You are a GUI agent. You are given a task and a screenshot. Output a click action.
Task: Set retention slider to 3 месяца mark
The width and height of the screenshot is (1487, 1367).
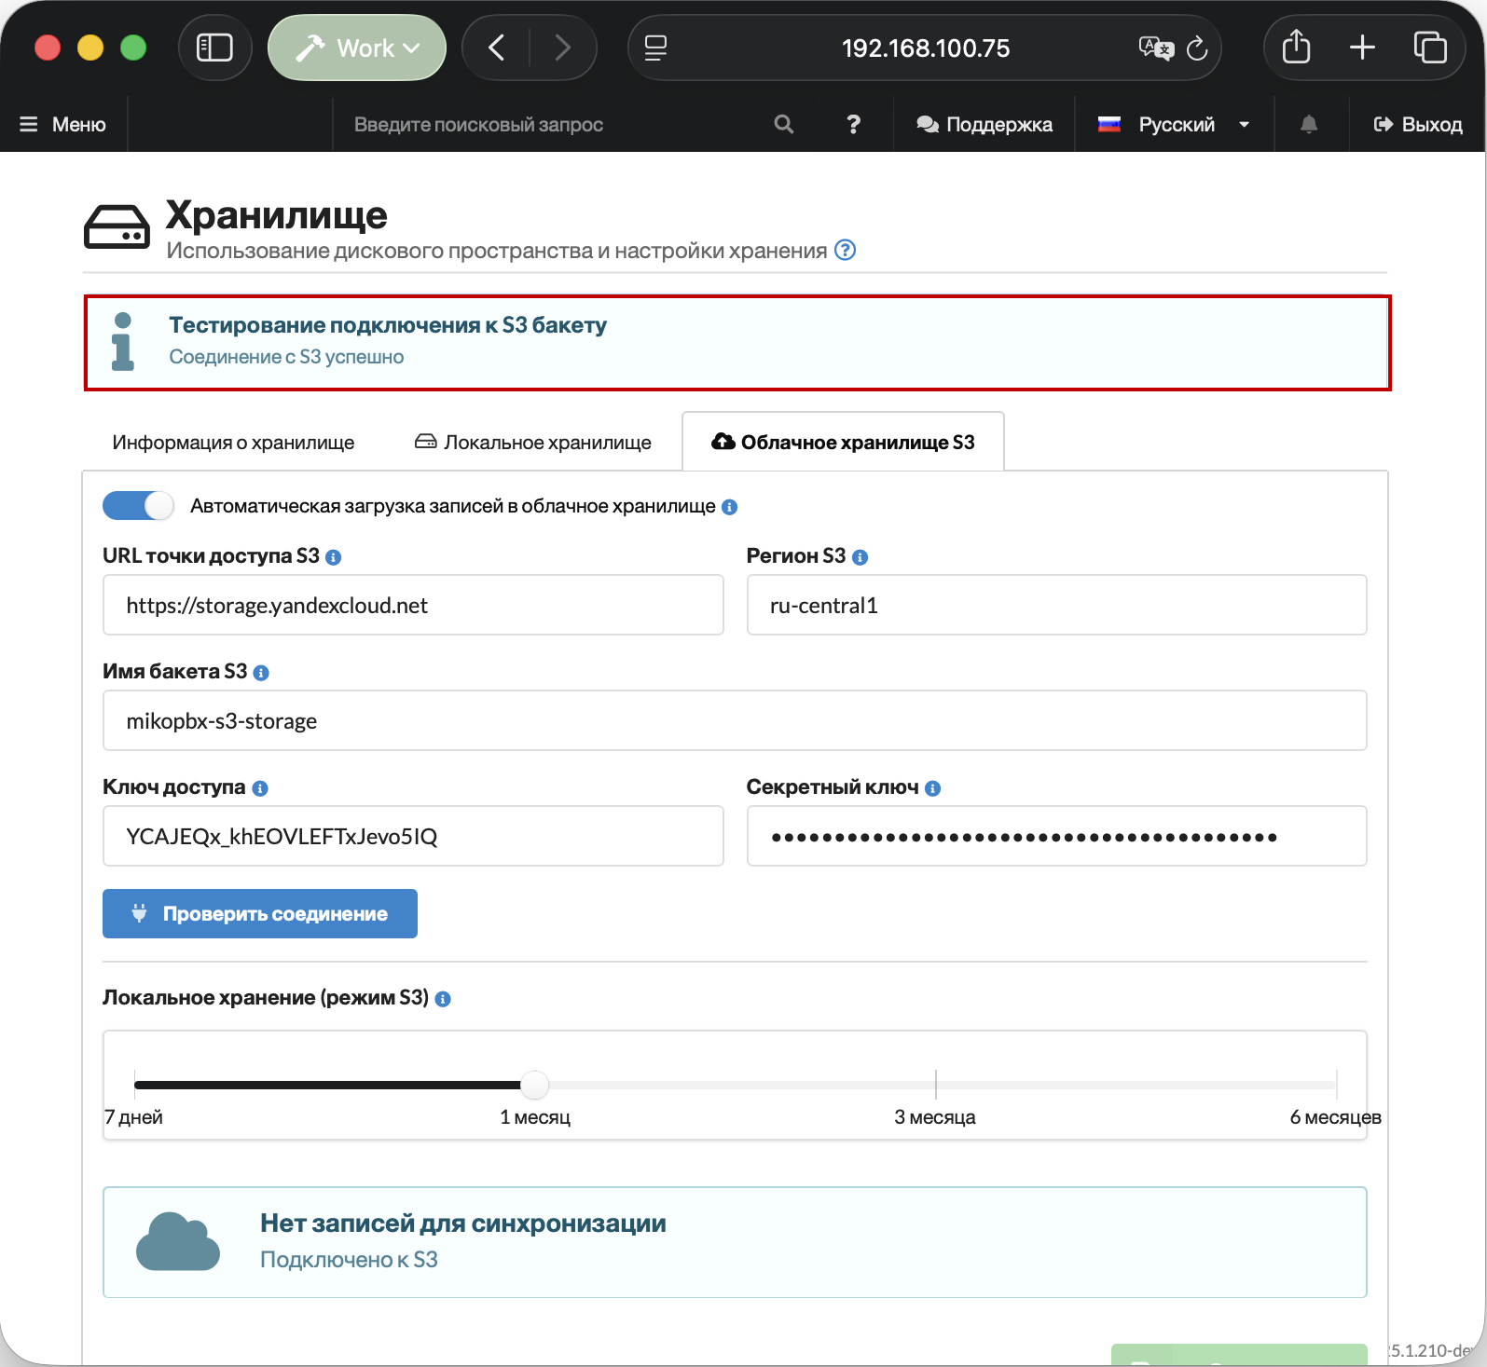[x=935, y=1085]
